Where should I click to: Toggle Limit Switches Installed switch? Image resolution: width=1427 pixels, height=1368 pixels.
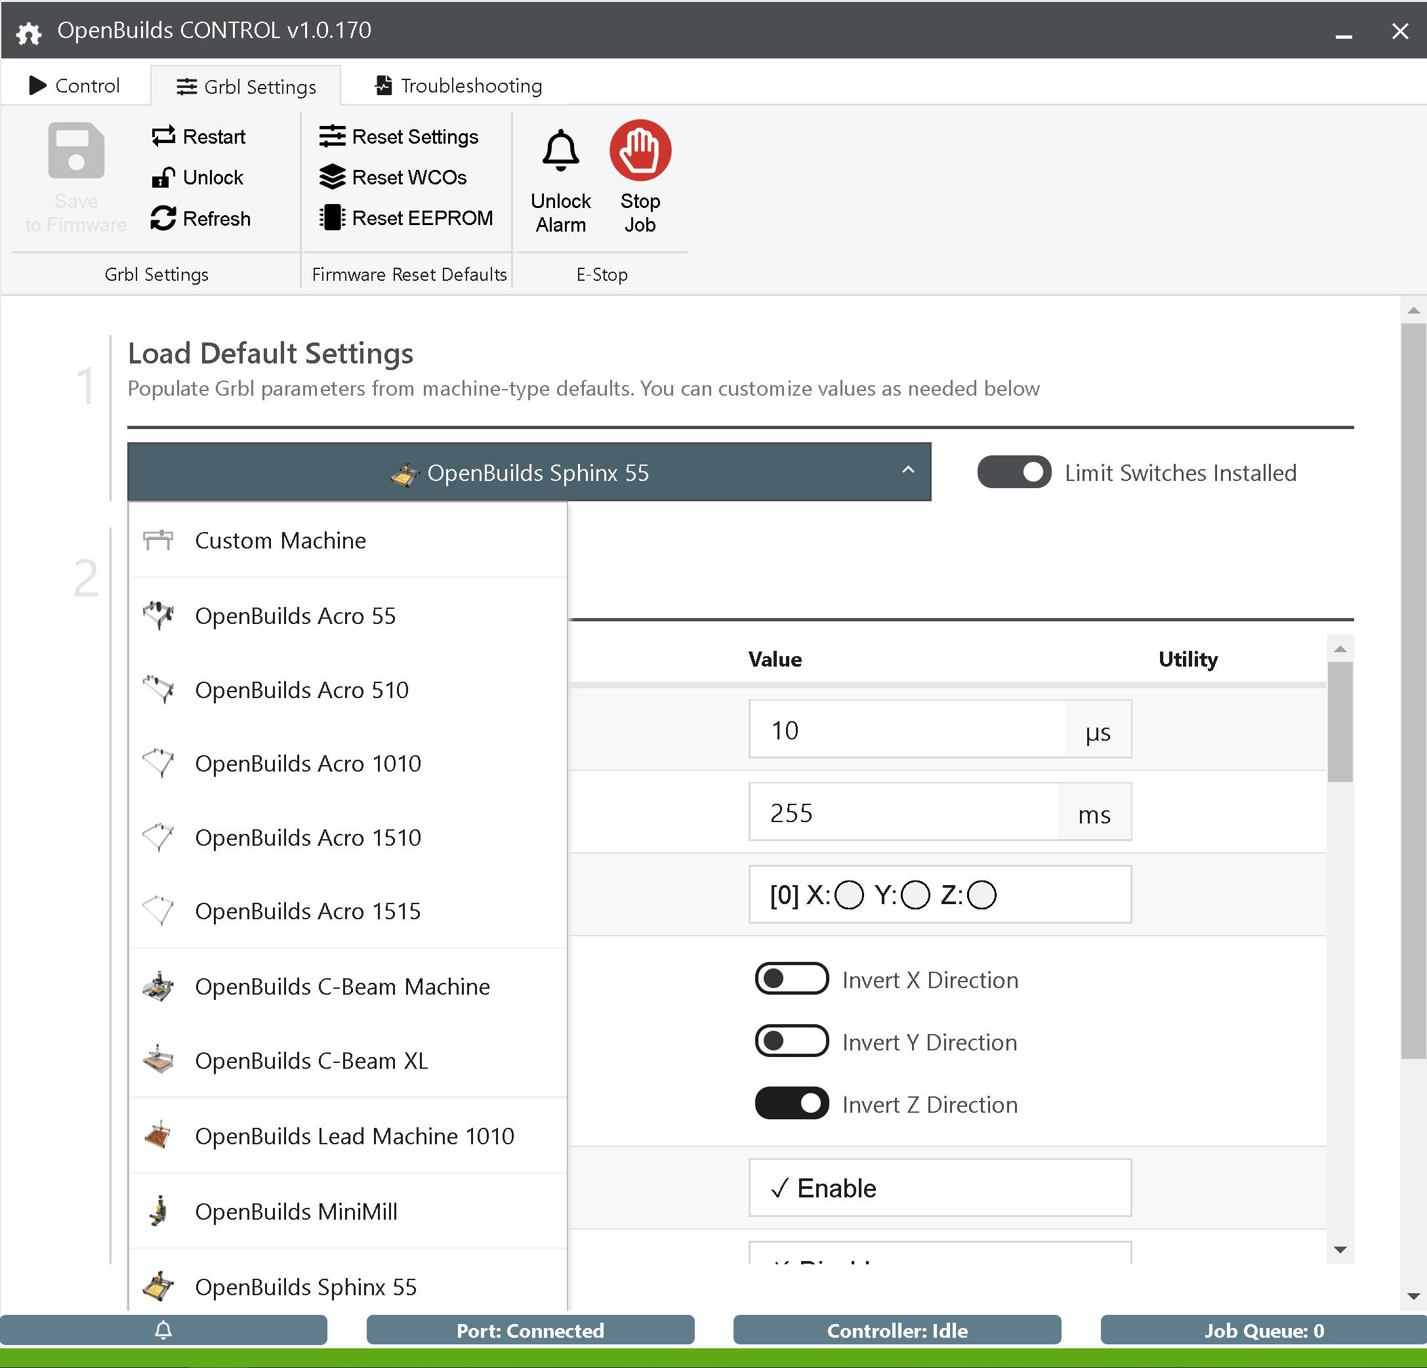1014,472
